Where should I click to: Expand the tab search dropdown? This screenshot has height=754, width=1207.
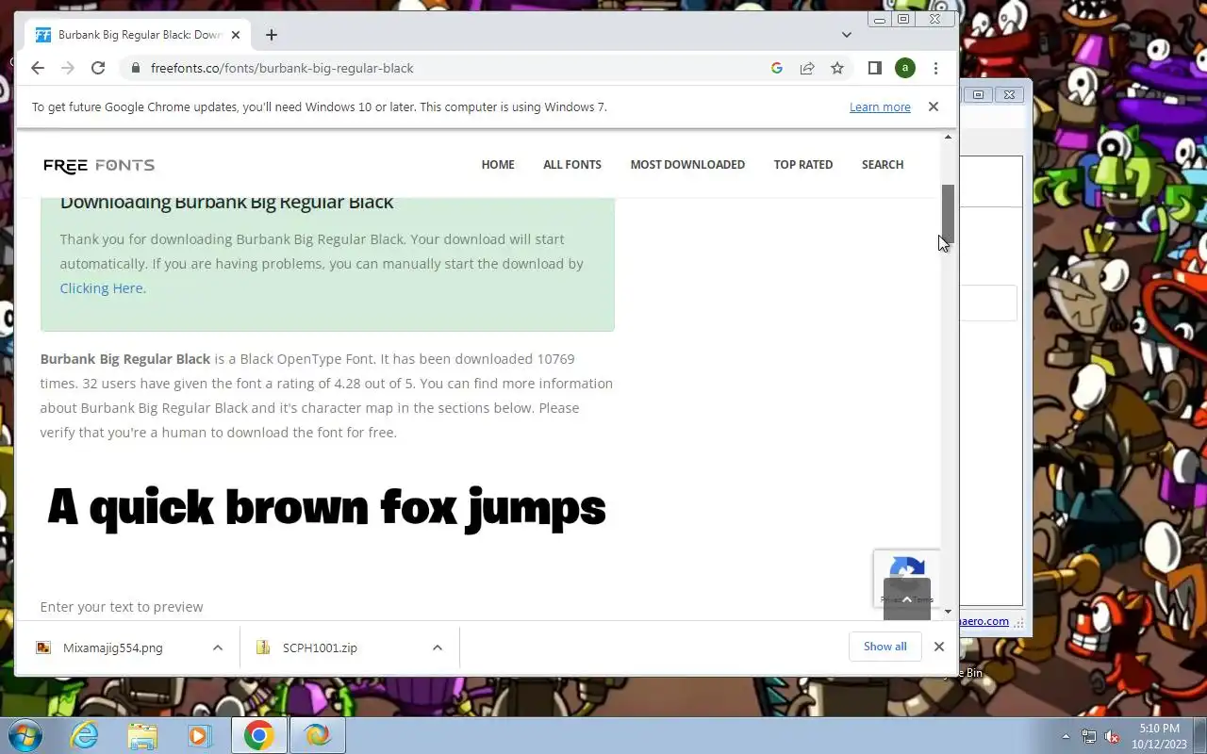coord(847,35)
